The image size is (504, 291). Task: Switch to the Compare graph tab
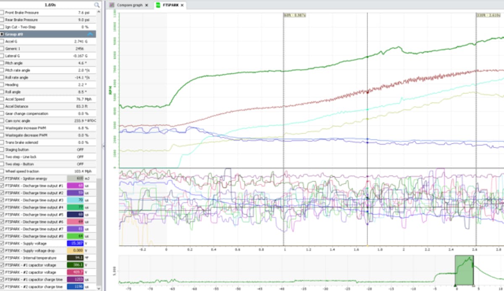pos(129,5)
